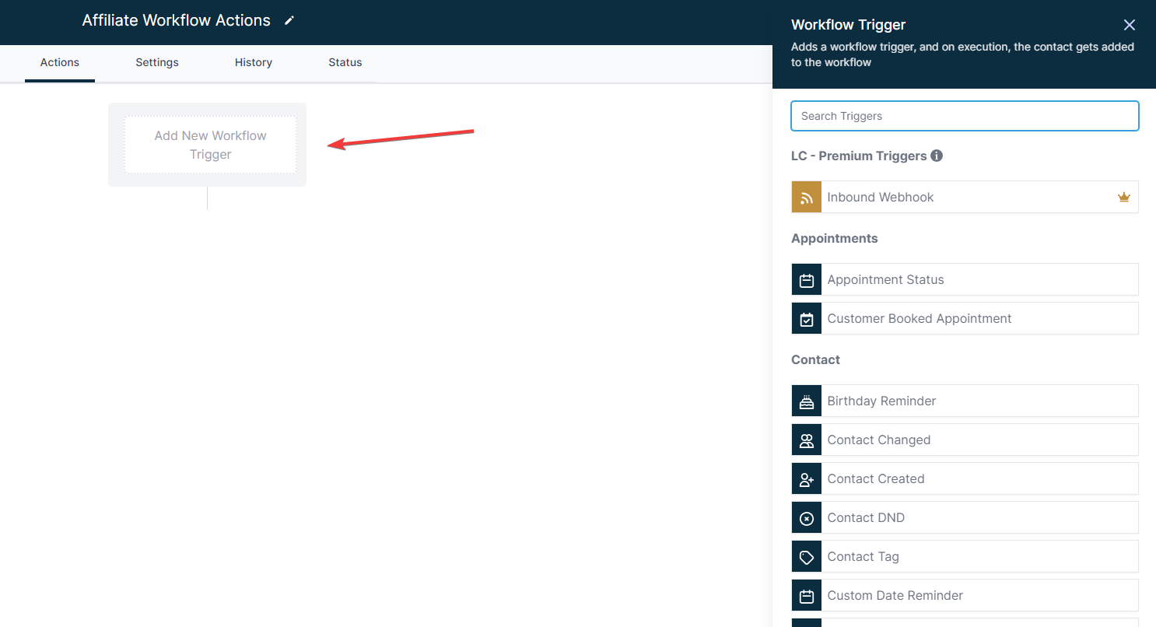Click the info icon beside LC - Premium Triggers
This screenshot has height=627, width=1156.
937,156
